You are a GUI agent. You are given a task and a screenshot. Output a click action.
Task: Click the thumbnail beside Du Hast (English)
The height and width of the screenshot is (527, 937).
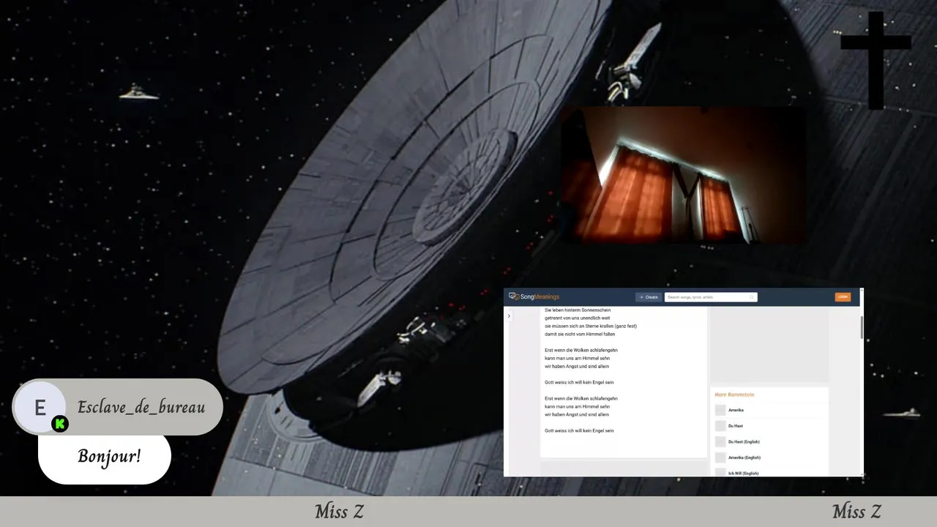(x=720, y=442)
